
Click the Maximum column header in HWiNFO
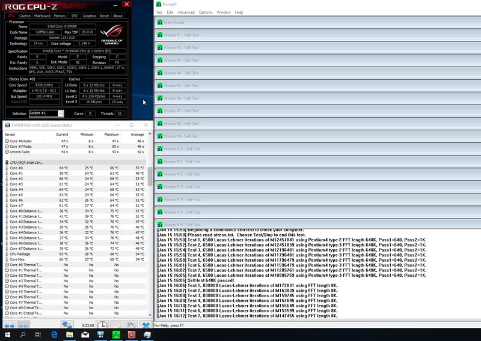112,134
